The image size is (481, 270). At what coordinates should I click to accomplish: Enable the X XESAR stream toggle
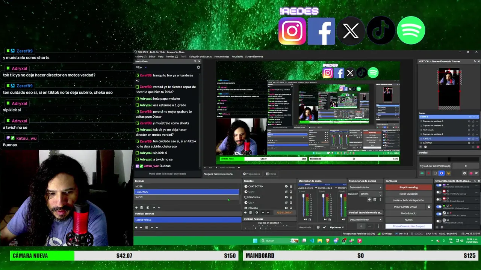pyautogui.click(x=439, y=221)
